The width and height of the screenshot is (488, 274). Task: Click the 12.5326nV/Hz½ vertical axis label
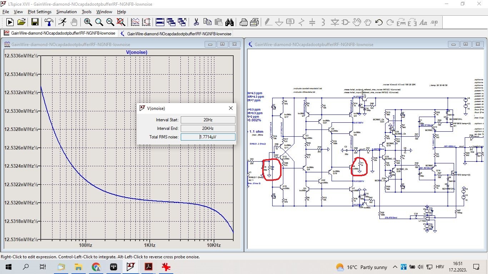(21, 148)
